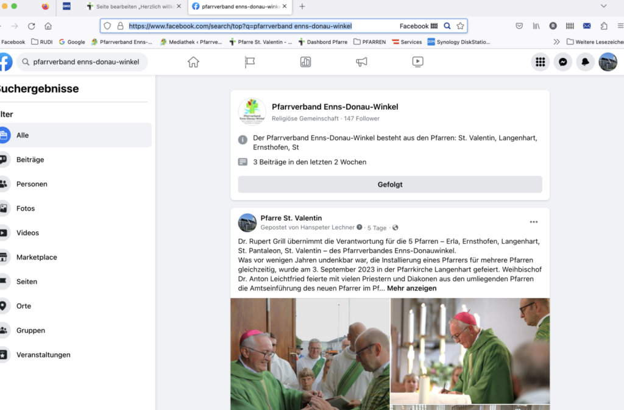List all tabs dropdown arrow
624x410 pixels.
604,6
